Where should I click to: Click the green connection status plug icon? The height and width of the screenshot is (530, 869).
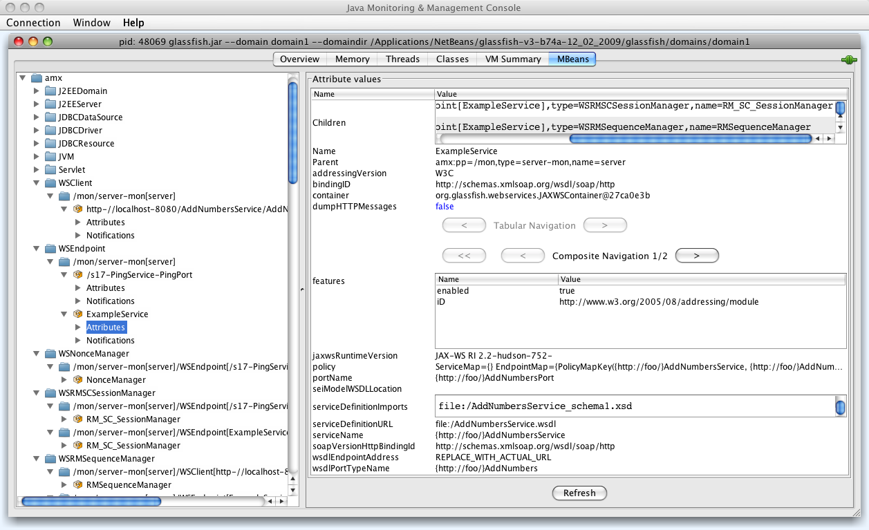pyautogui.click(x=848, y=60)
